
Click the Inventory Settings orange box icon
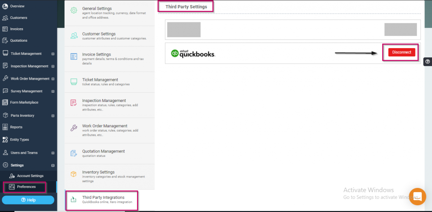coord(73,174)
